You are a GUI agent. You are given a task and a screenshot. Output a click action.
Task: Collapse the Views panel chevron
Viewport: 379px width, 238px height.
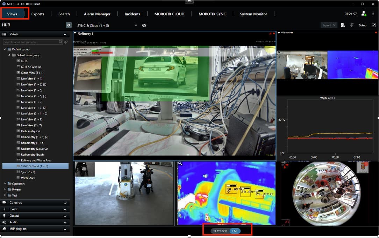[65, 35]
